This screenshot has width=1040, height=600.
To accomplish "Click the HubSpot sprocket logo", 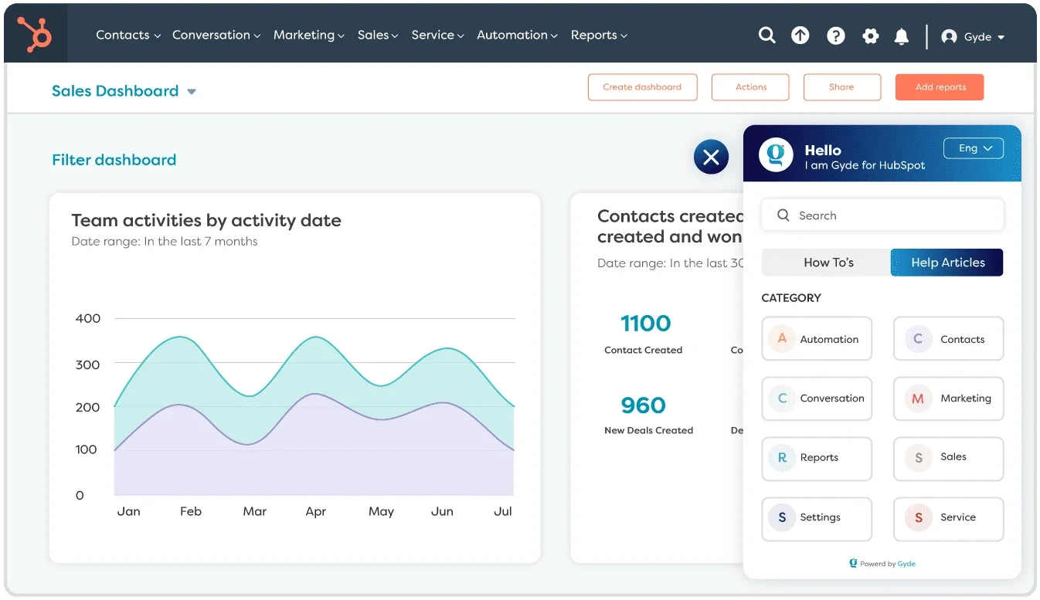I will click(34, 33).
